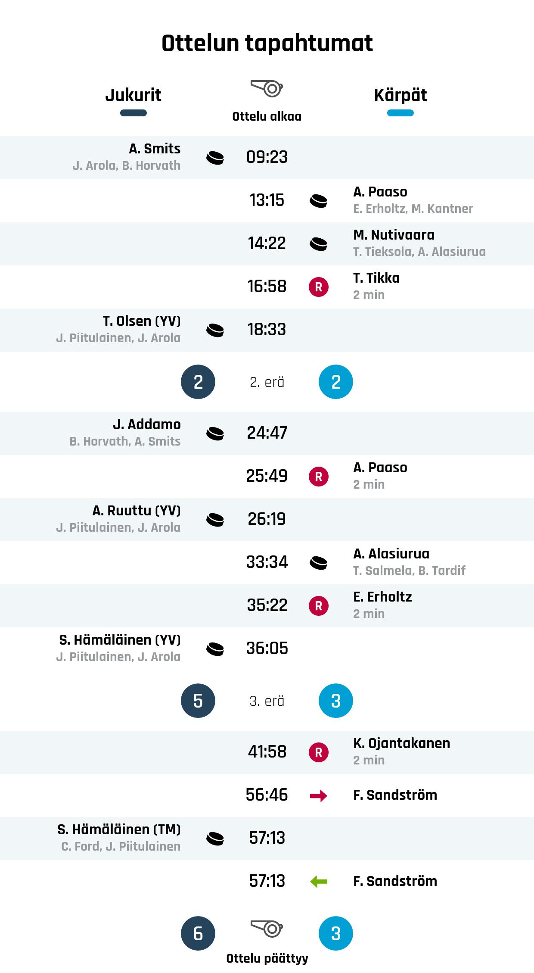Click Kärpät's score badge at 3. erä
Viewport: 534px width, 973px height.
(x=335, y=701)
